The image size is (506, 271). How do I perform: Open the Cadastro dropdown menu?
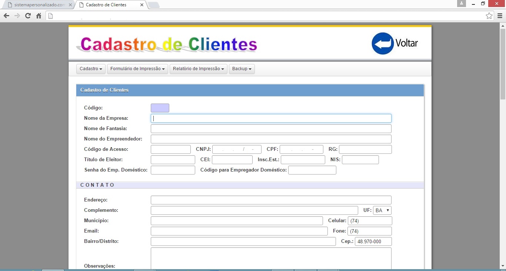91,69
